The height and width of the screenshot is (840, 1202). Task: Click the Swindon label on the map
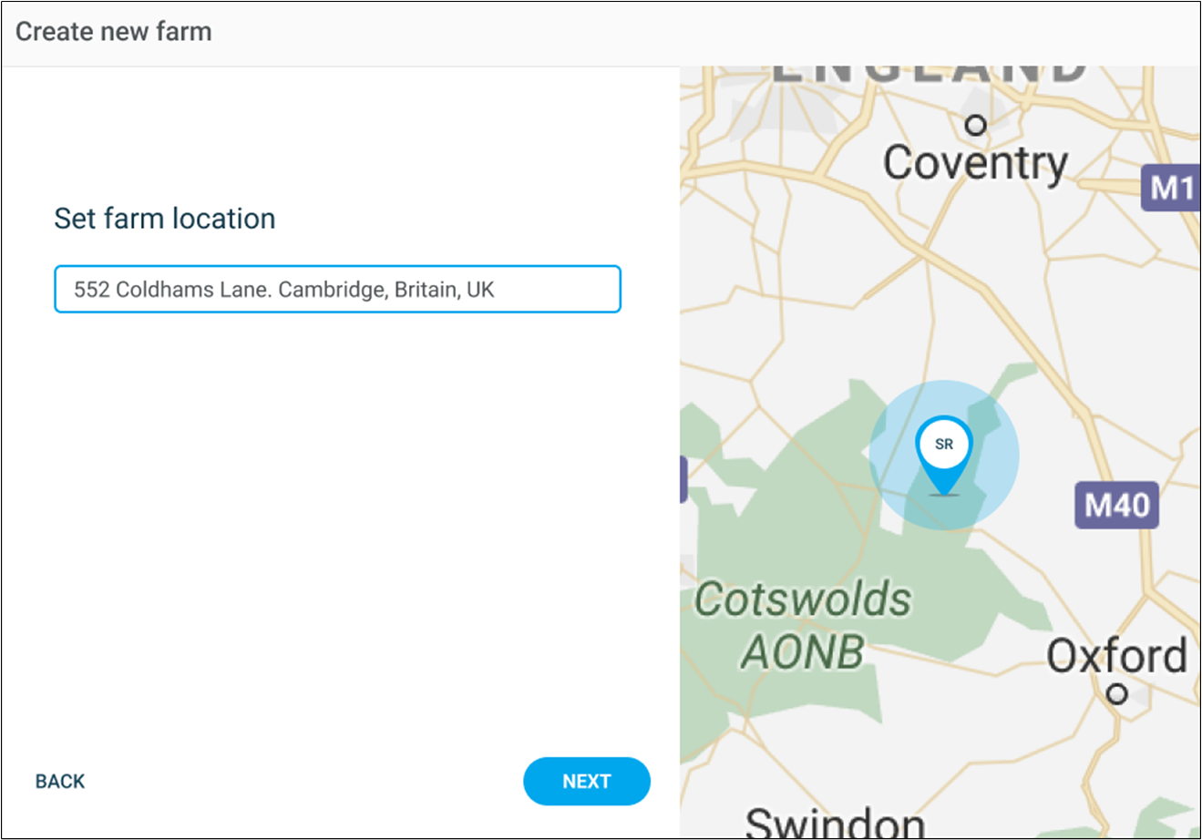click(834, 822)
